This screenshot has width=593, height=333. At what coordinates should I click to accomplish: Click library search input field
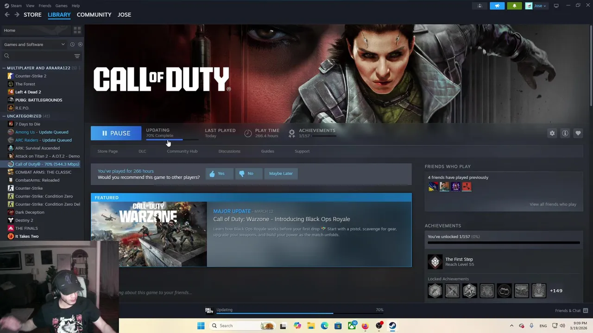[x=41, y=56]
